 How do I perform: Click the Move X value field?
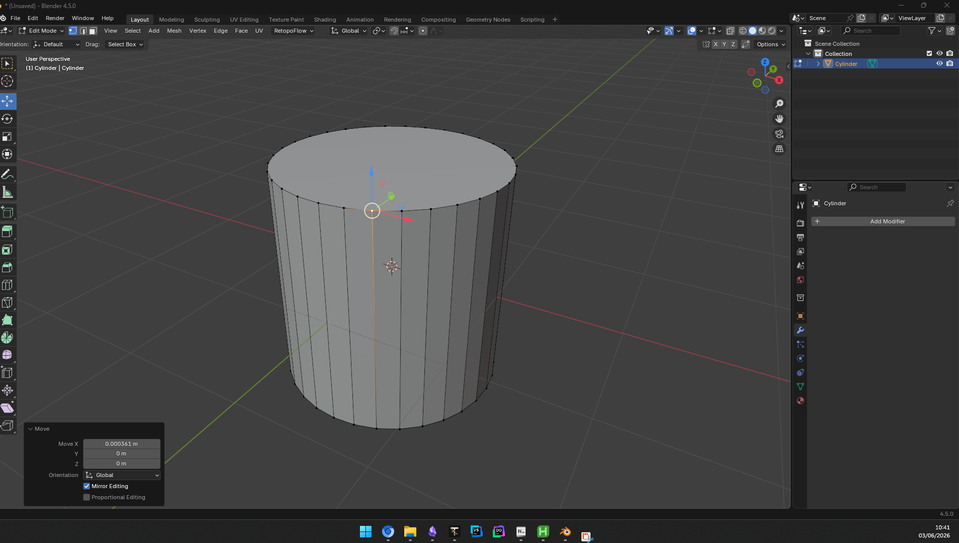[x=122, y=444]
